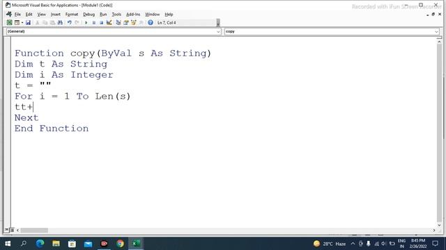Run the macro with the play icon
Screen dimensions: 446x250
pyautogui.click(x=86, y=22)
